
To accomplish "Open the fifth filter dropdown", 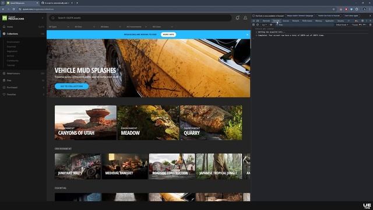I will pyautogui.click(x=163, y=27).
